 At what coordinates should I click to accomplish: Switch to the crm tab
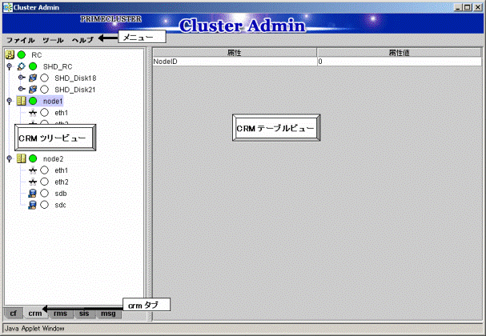click(x=35, y=314)
